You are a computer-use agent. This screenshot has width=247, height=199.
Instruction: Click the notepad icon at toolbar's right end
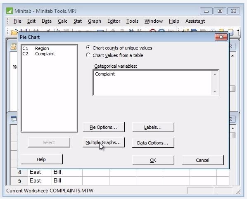(231, 32)
